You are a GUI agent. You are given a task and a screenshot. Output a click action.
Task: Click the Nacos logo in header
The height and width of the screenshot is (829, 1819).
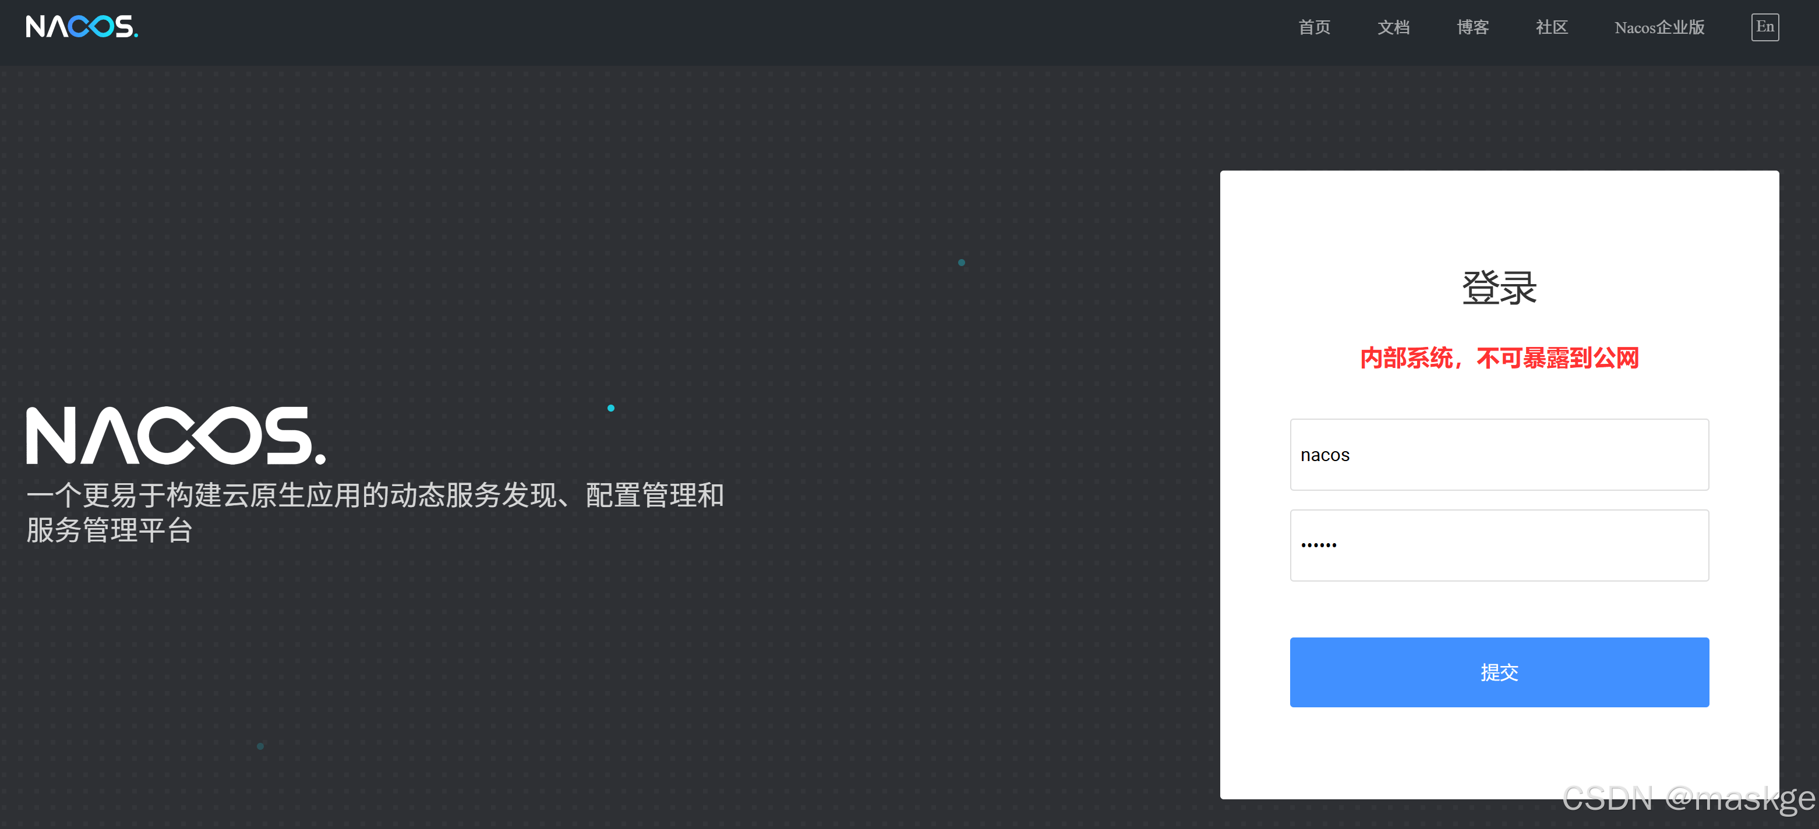tap(82, 27)
